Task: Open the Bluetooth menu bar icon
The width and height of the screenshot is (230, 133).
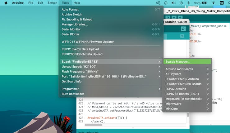Action: coord(188,3)
